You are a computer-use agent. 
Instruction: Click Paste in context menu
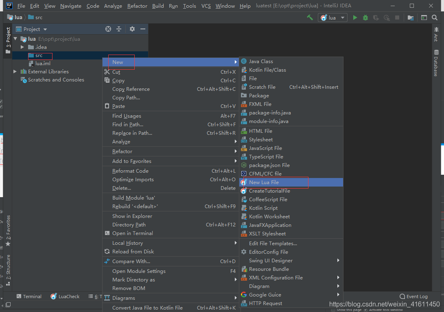tap(171, 106)
